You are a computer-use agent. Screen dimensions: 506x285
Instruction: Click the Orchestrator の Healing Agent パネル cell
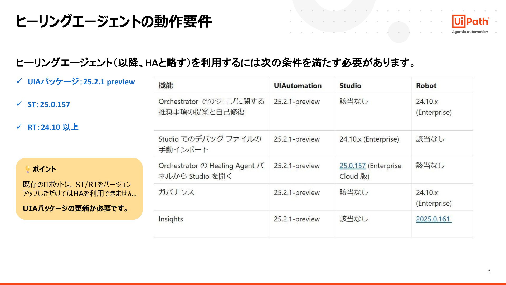coord(211,171)
